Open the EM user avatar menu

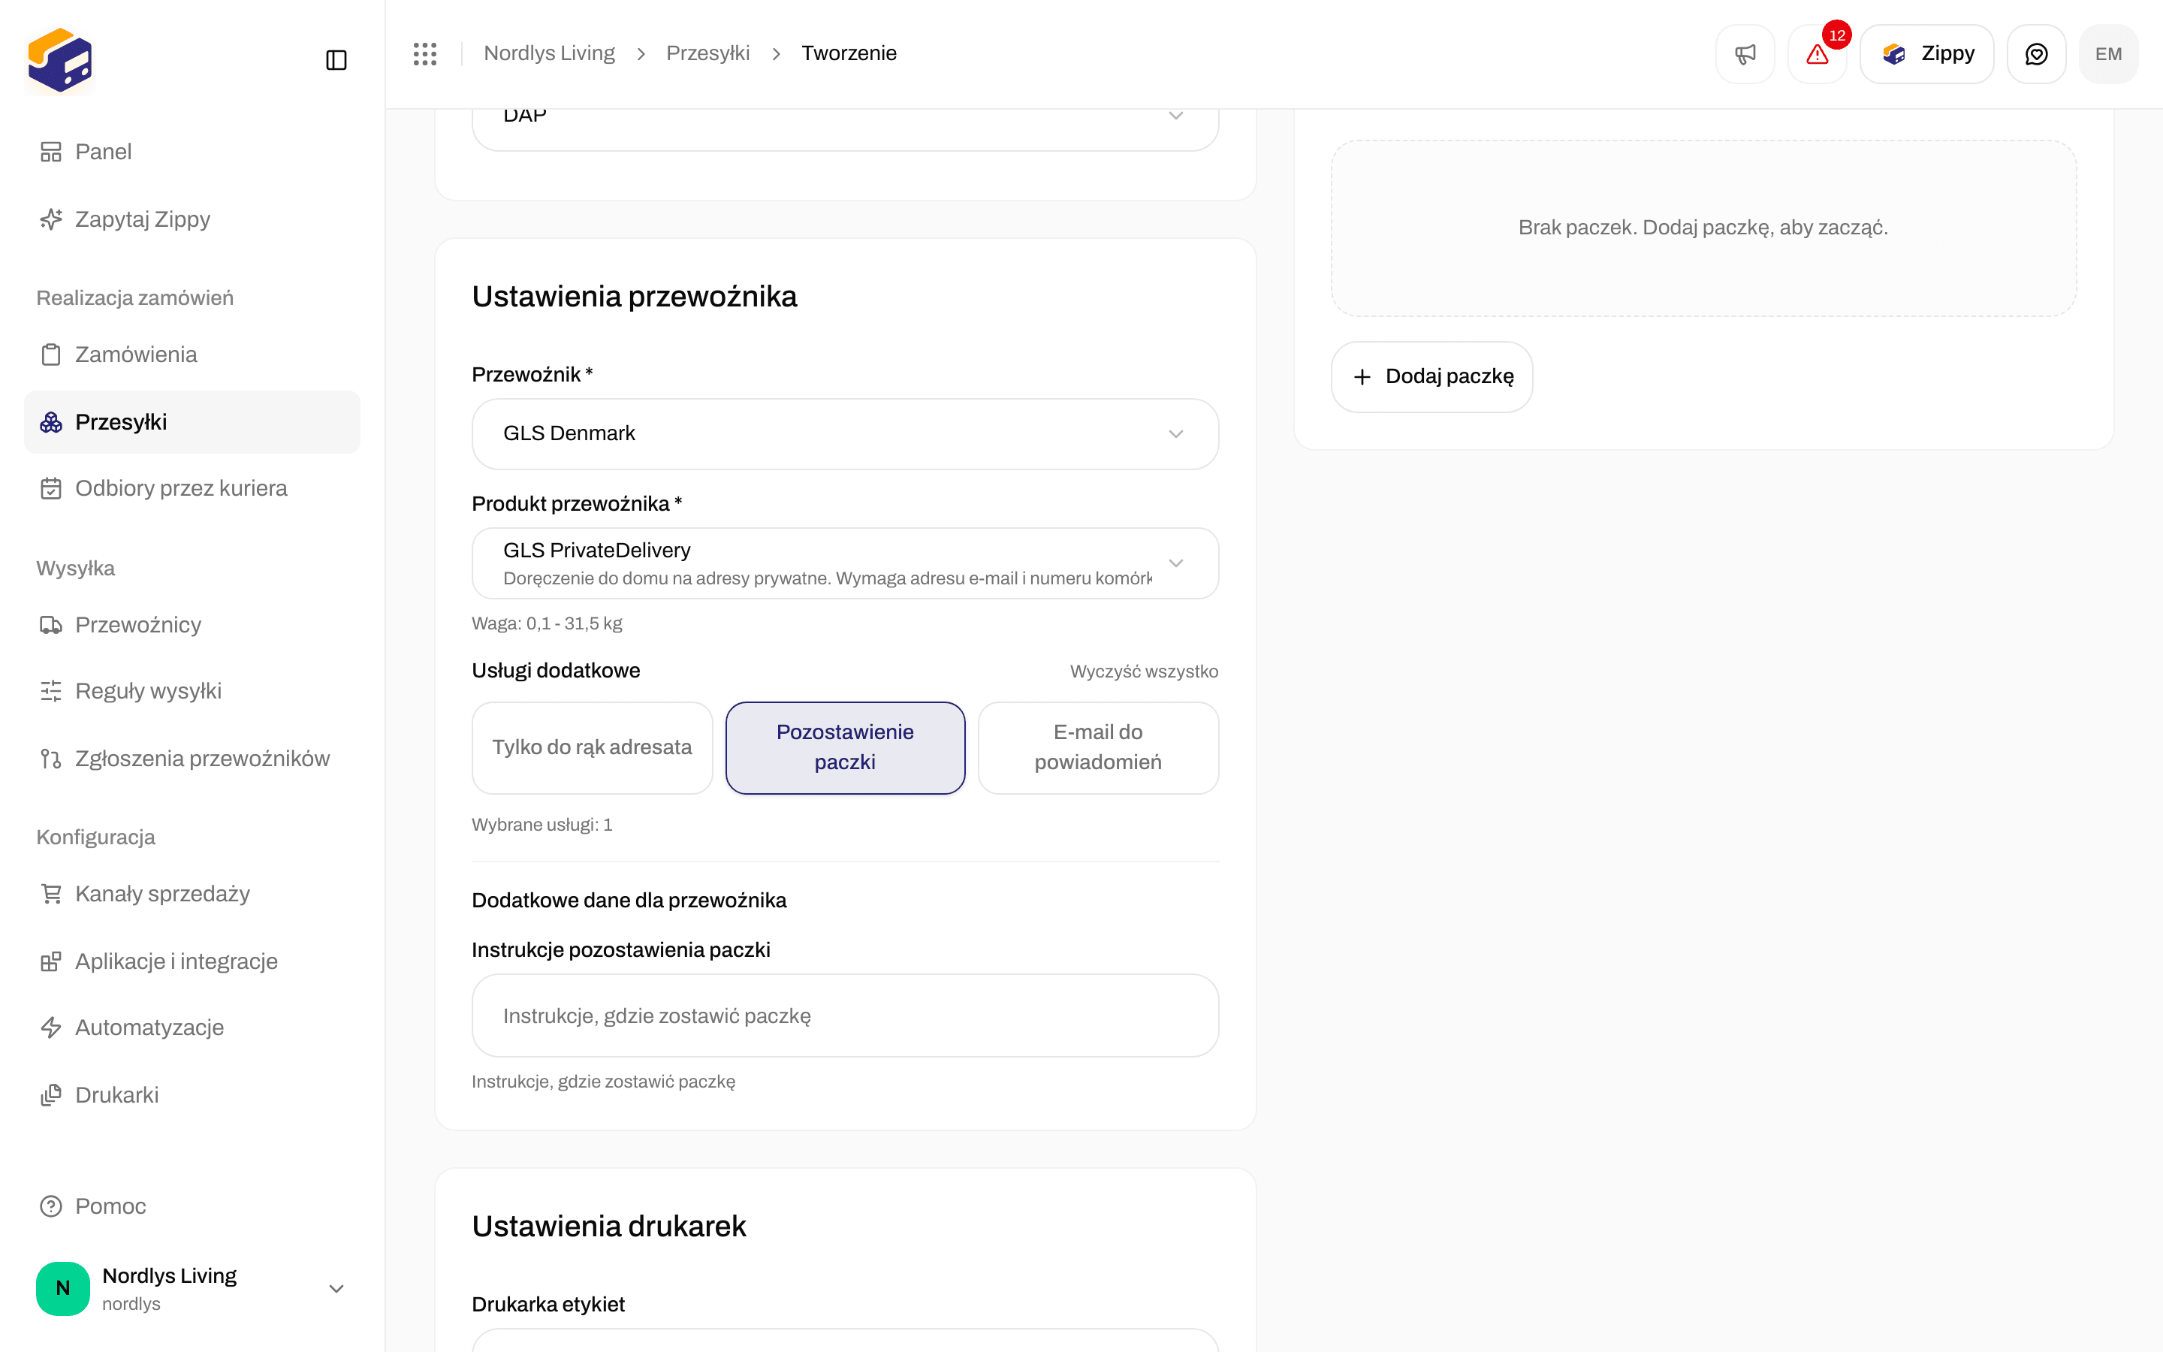point(2108,53)
